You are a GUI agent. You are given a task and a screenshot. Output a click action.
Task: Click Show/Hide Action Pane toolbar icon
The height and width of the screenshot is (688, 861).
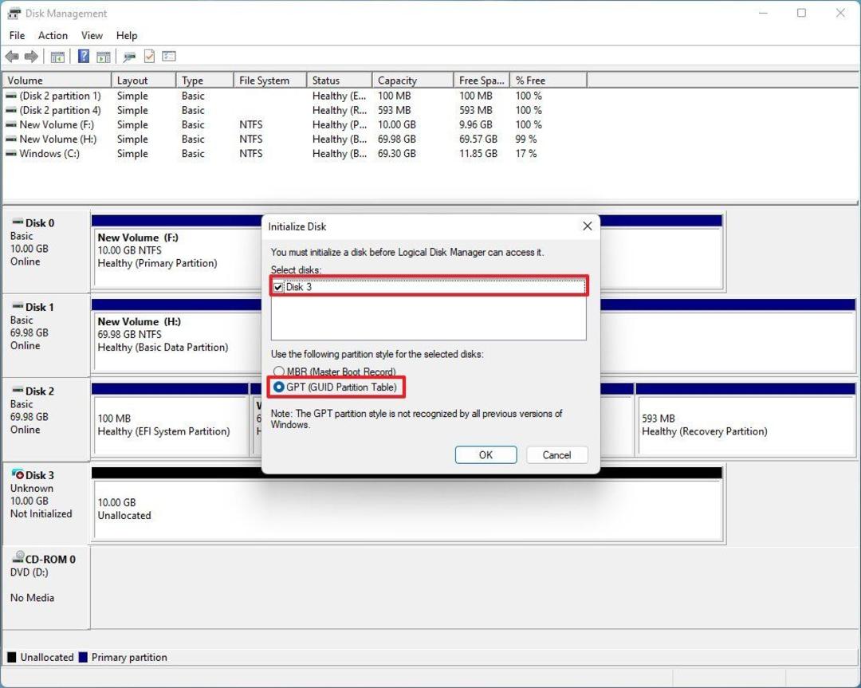coord(103,56)
